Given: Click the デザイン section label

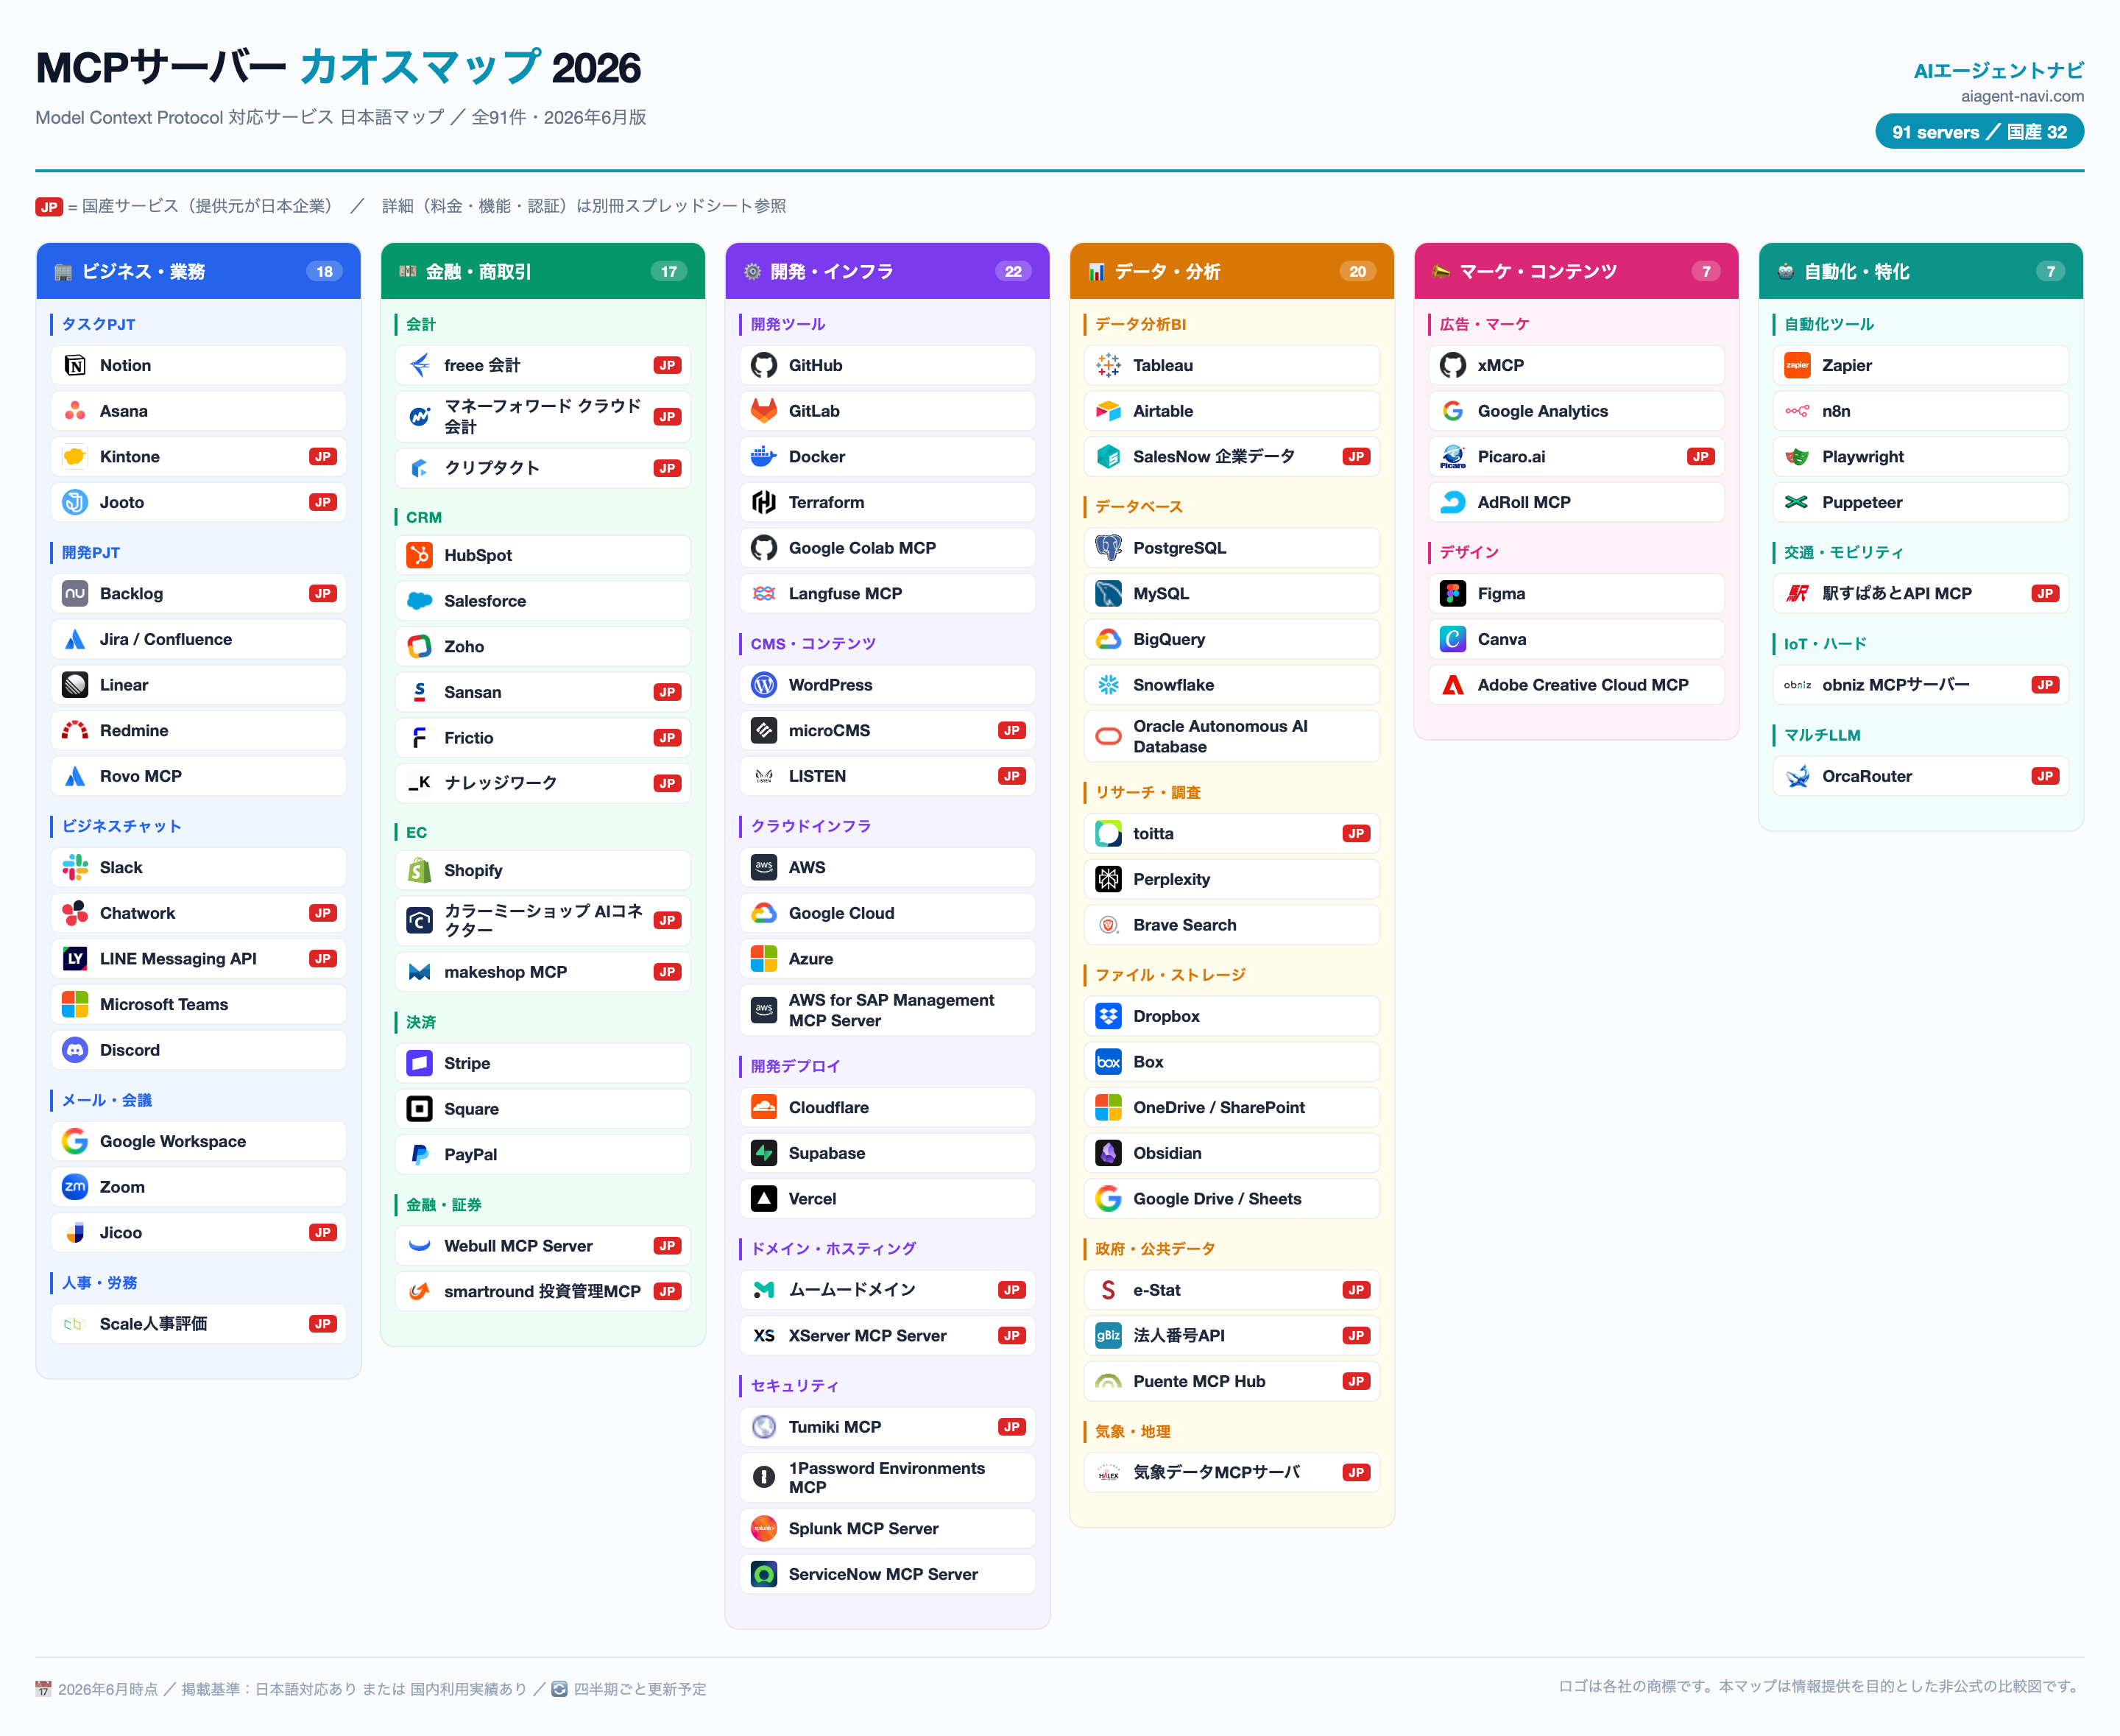Looking at the screenshot, I should (x=1469, y=553).
